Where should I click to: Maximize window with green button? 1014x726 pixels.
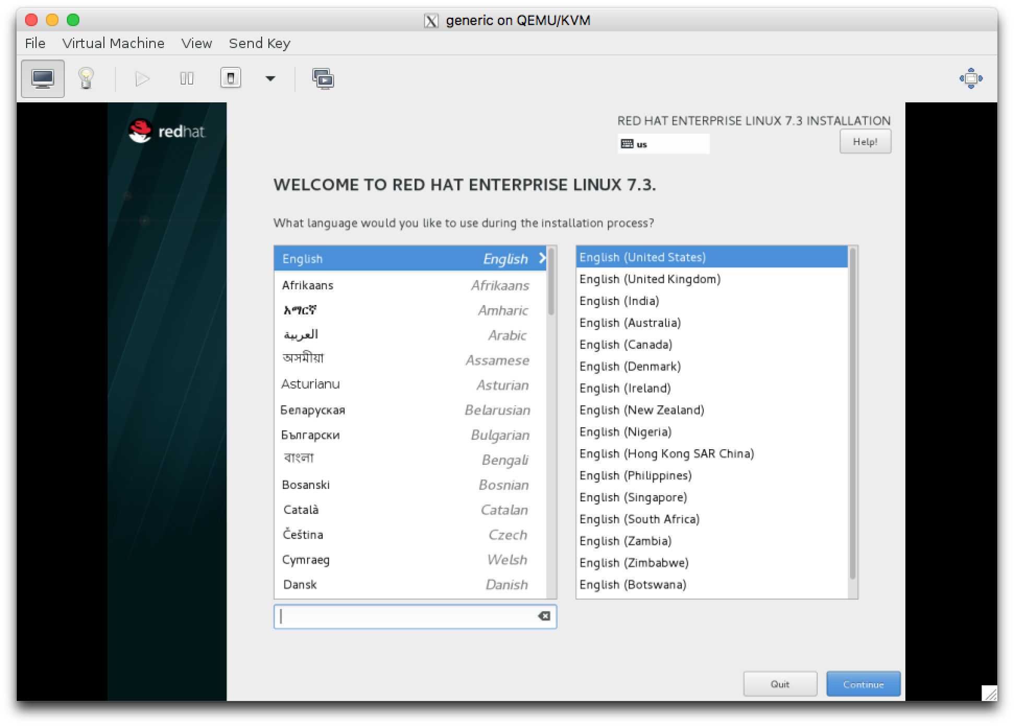point(73,20)
